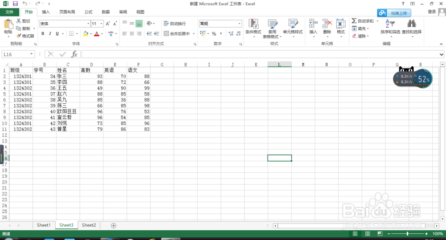Screen dimensions: 446x240
Task: Undo the last action
Action: tap(25, 4)
